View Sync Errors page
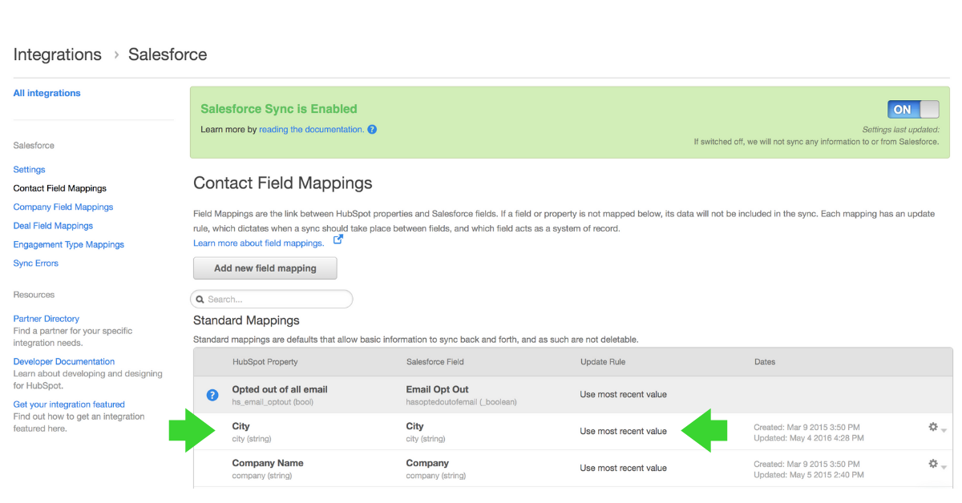This screenshot has height=503, width=962. point(36,263)
